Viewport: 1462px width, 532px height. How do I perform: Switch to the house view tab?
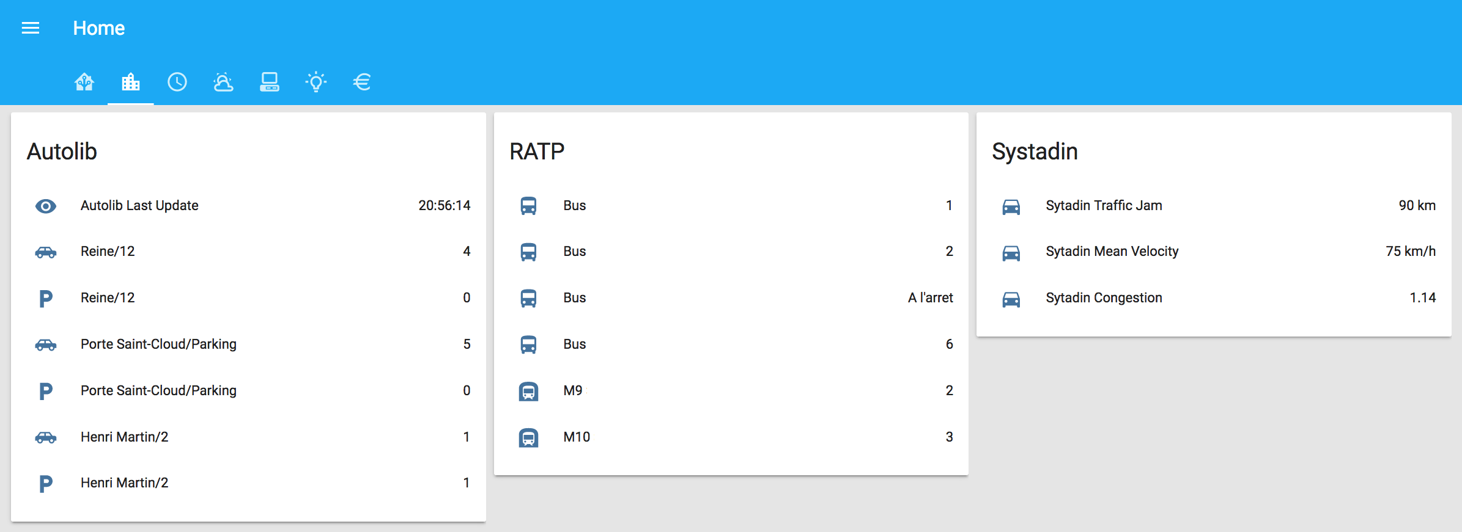point(84,82)
